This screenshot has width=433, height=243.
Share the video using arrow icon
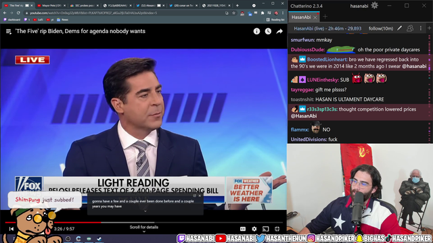[279, 31]
